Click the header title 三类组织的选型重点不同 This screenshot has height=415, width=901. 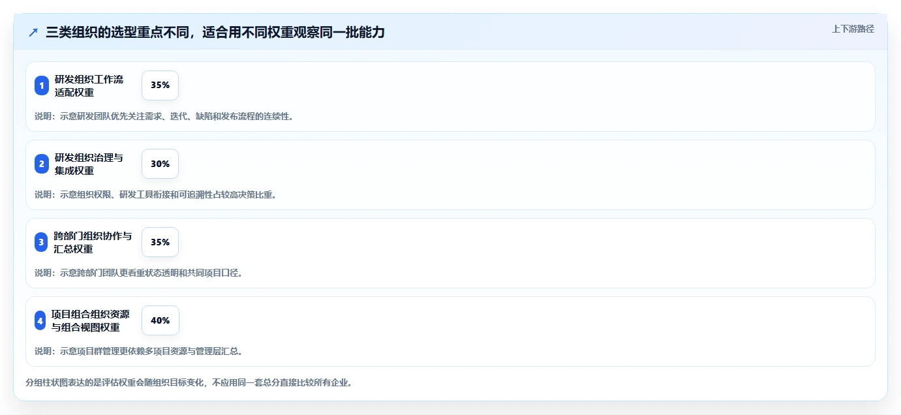coord(215,32)
